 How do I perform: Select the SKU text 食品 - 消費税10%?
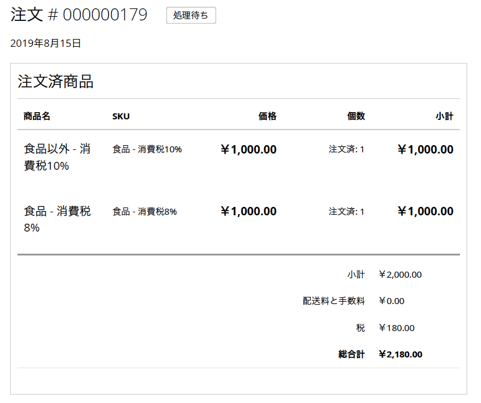[147, 149]
